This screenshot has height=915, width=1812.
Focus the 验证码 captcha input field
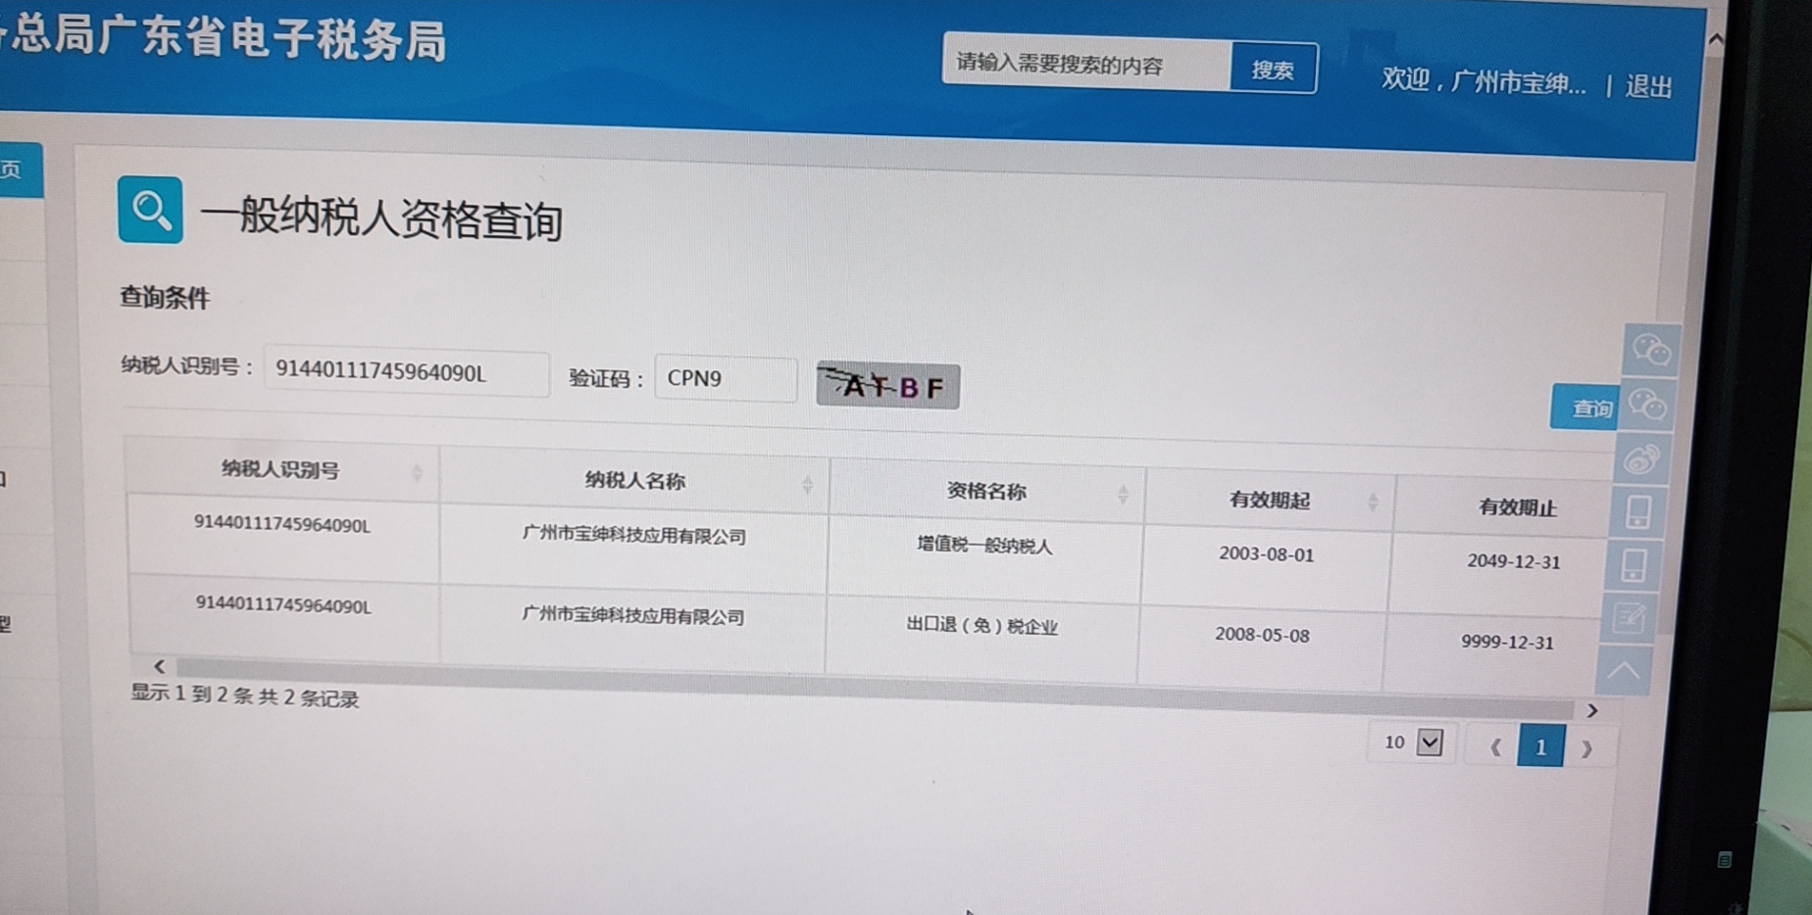tap(726, 379)
